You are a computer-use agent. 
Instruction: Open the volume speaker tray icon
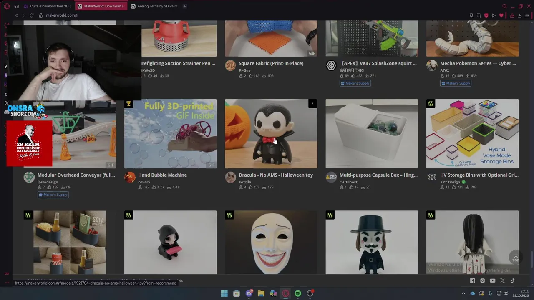506,293
